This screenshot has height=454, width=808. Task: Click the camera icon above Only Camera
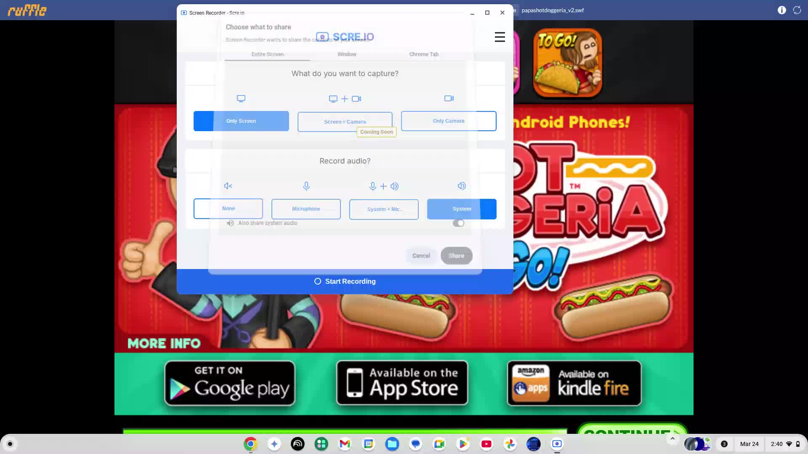tap(448, 98)
